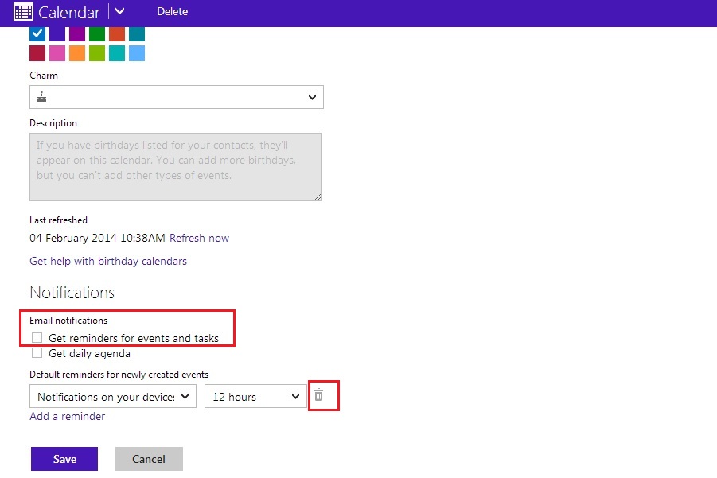
Task: Select the pink calendar color swatch
Action: (57, 52)
